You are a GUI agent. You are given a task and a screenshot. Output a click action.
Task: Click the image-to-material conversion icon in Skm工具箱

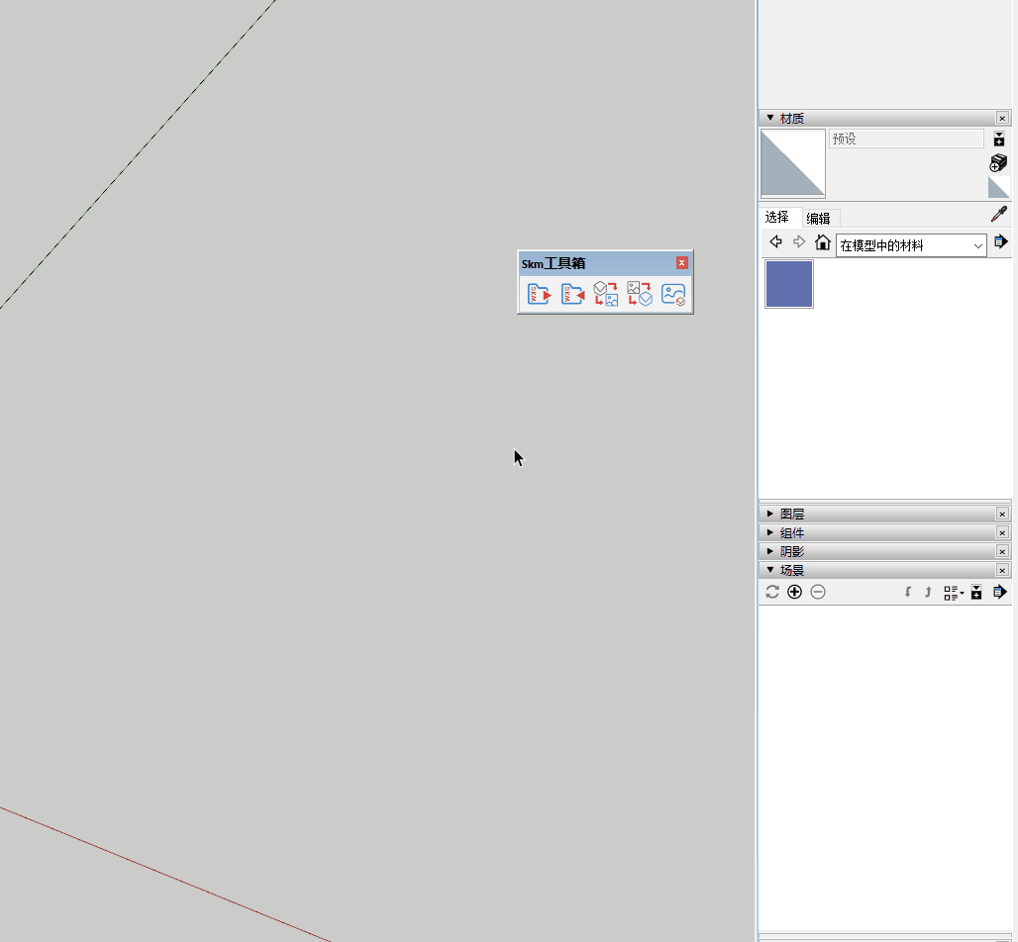(x=641, y=293)
